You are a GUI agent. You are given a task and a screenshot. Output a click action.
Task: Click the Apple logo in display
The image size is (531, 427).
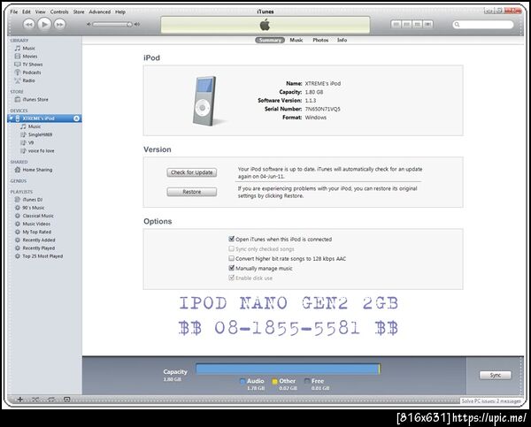[x=265, y=25]
